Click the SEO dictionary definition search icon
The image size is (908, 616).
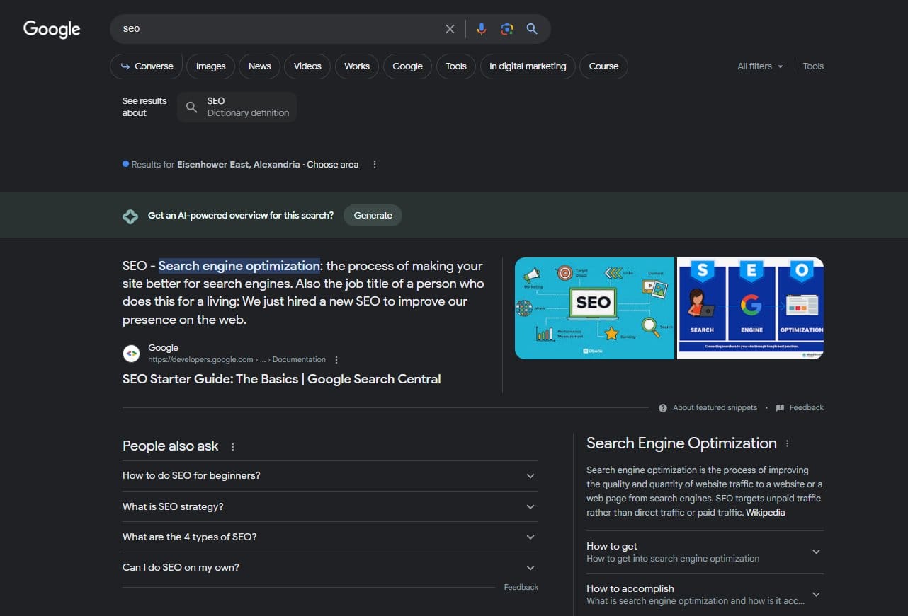click(x=191, y=107)
